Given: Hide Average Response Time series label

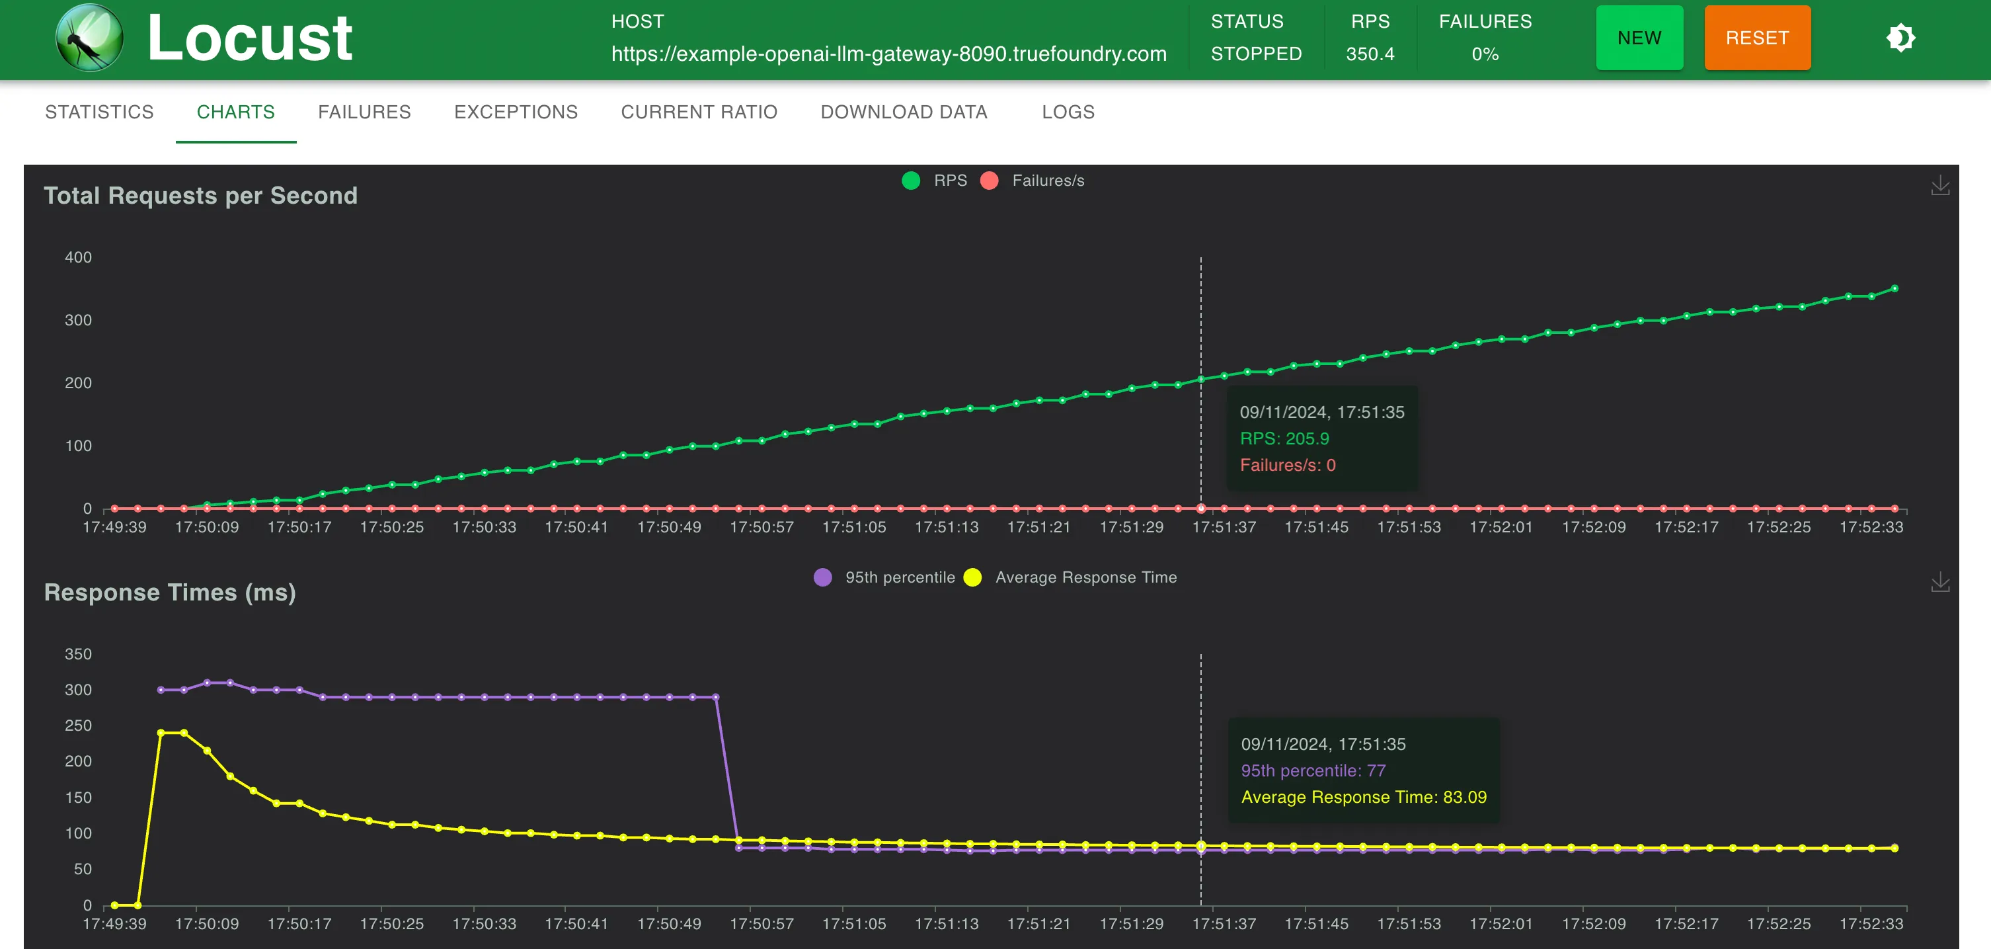Looking at the screenshot, I should pyautogui.click(x=1085, y=577).
